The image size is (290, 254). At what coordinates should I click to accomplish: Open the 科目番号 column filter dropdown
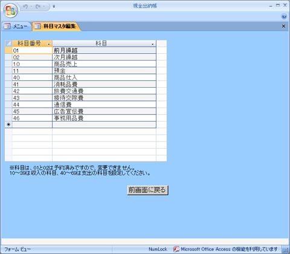[x=48, y=44]
